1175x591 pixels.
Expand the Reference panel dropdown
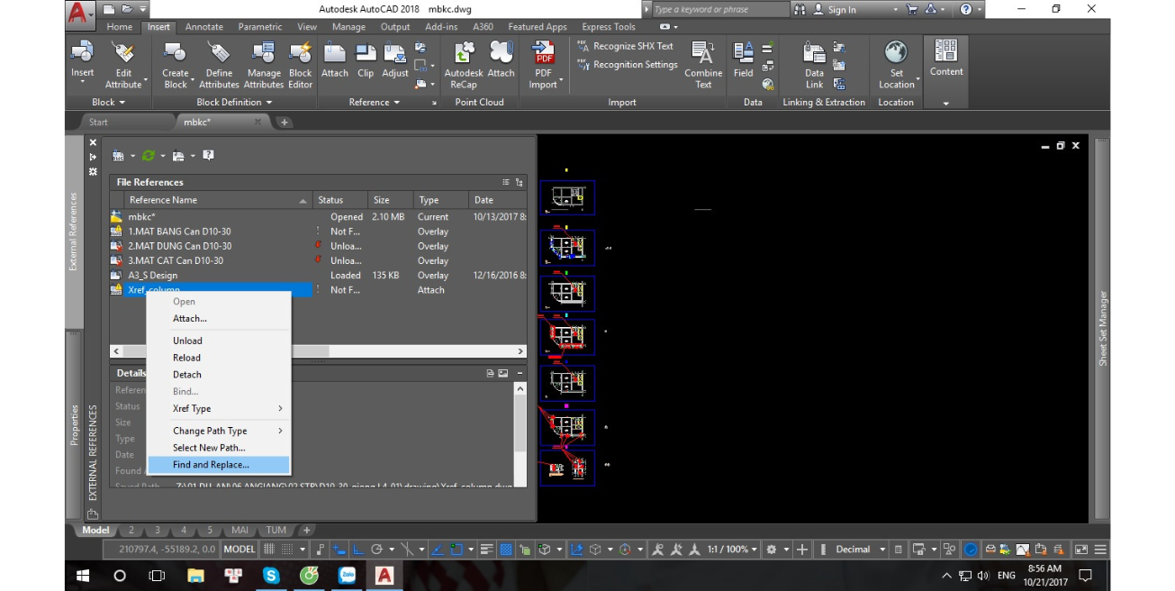[375, 103]
